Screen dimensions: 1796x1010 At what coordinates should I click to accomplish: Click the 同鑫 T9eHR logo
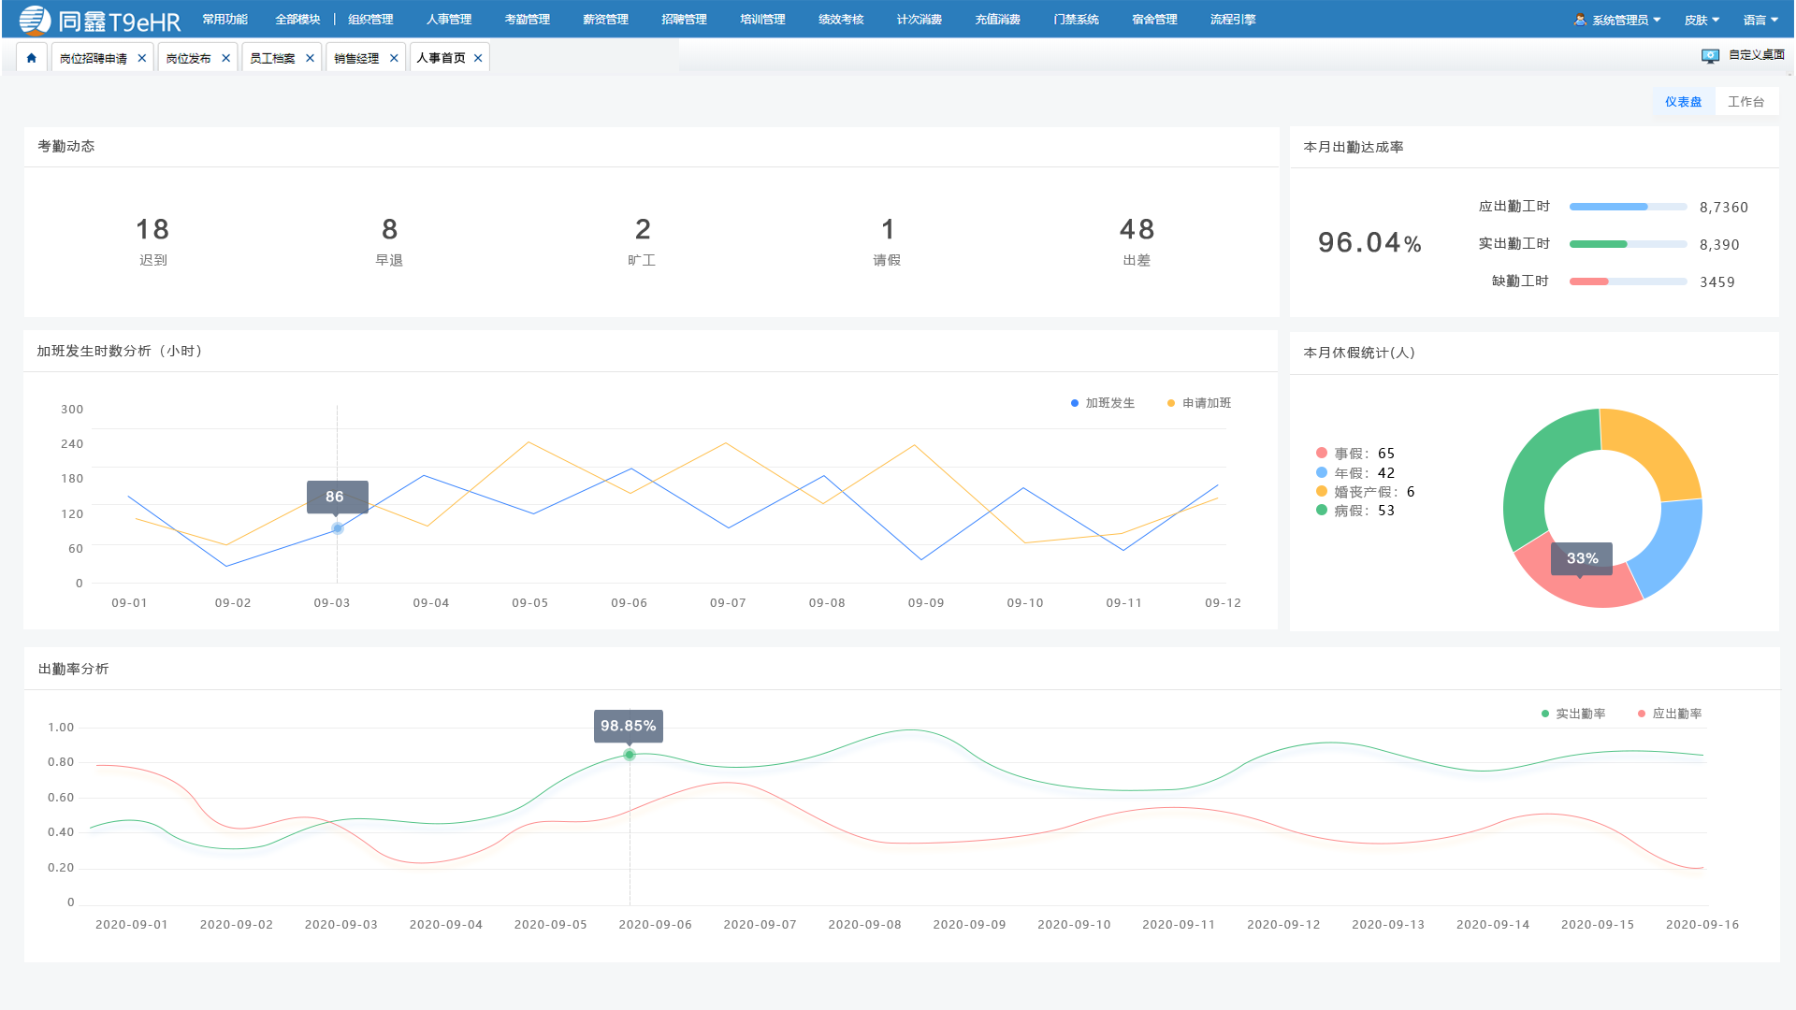point(100,20)
